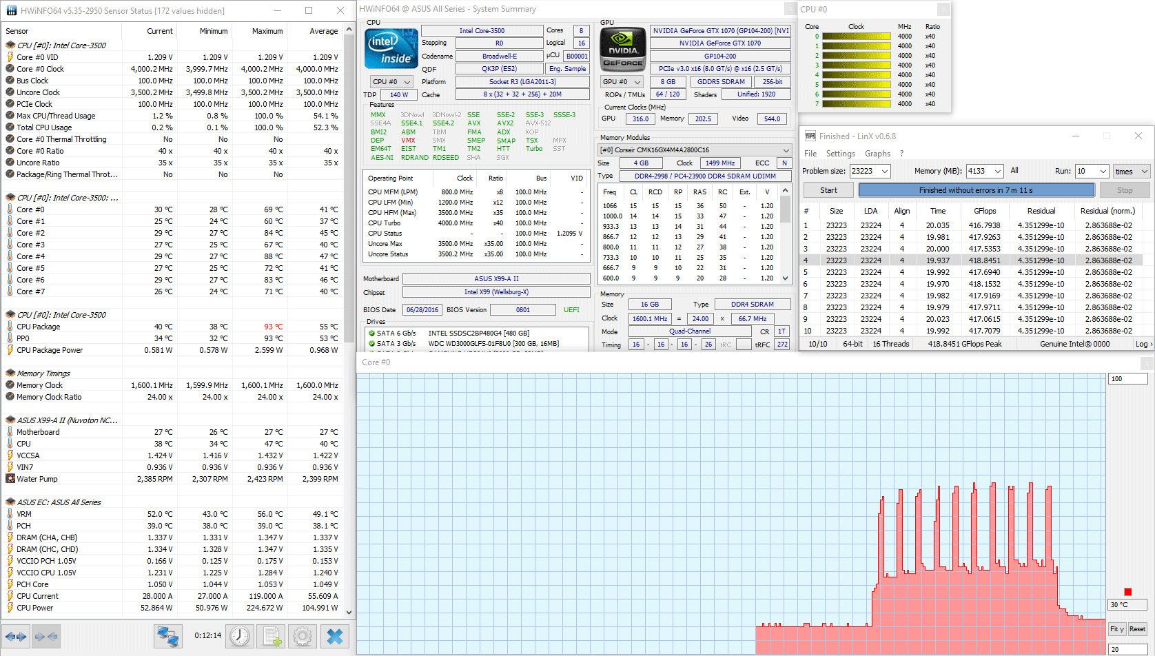Click the LinX title bar app icon

(x=810, y=136)
